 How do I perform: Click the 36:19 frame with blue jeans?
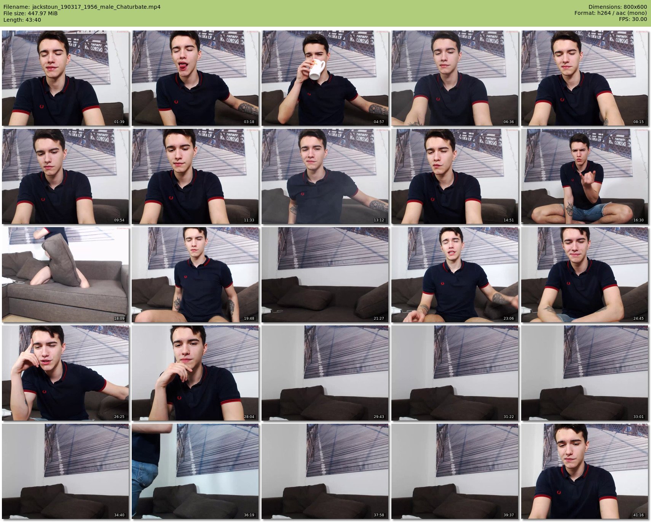pos(195,471)
